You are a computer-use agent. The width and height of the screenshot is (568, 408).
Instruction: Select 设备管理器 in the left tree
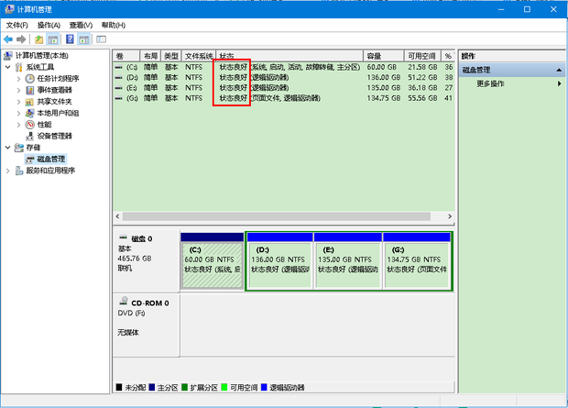pyautogui.click(x=54, y=136)
